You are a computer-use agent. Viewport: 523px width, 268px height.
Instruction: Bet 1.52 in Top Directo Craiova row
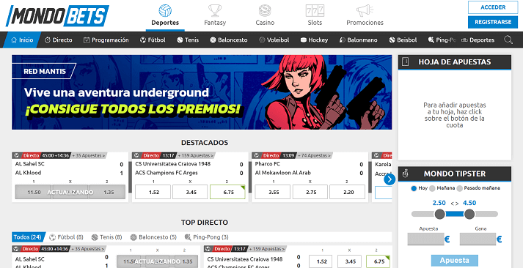point(321,261)
